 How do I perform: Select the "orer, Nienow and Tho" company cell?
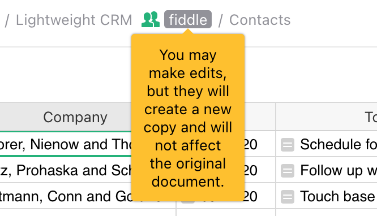[x=66, y=144]
